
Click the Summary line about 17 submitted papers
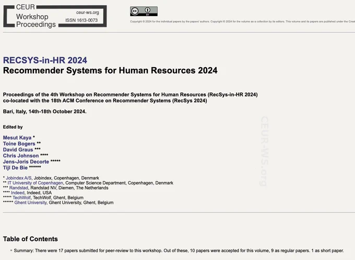pos(179,251)
